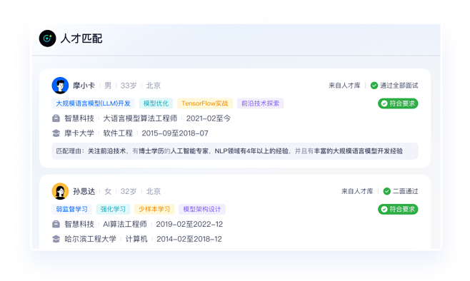
Task: Click the candidate name 摩小卡
Action: point(84,86)
